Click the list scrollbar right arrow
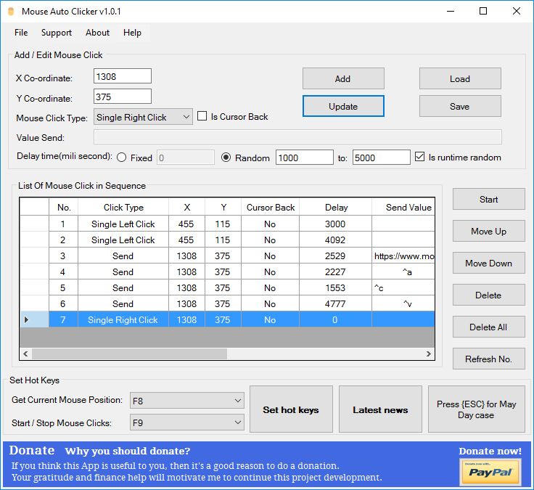The height and width of the screenshot is (490, 534). pos(428,354)
